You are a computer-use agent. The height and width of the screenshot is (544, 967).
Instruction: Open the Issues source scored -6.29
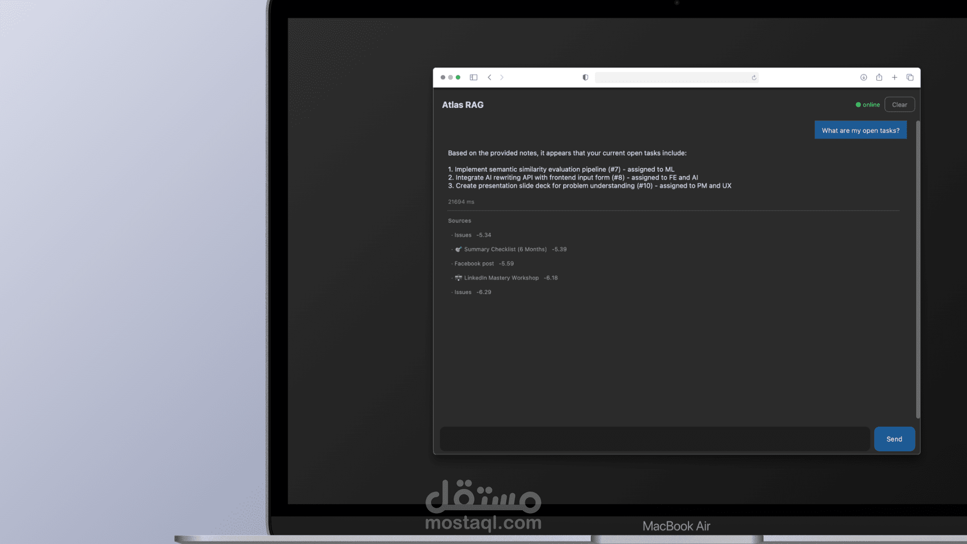click(x=472, y=292)
